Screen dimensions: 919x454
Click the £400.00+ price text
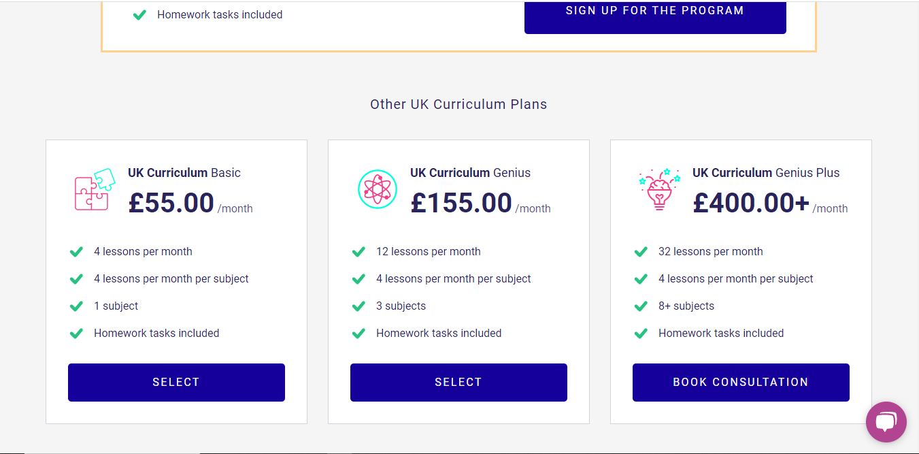pos(751,203)
